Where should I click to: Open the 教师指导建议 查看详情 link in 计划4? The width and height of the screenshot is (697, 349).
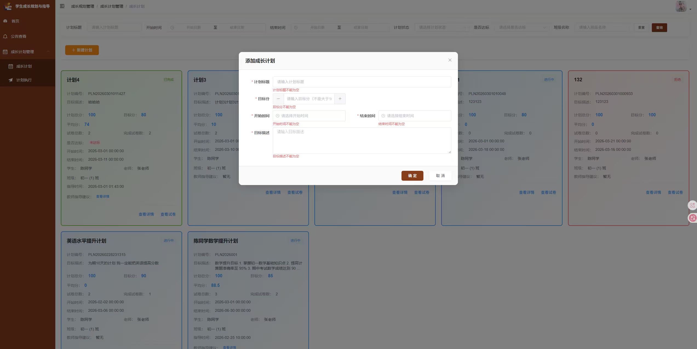[103, 197]
